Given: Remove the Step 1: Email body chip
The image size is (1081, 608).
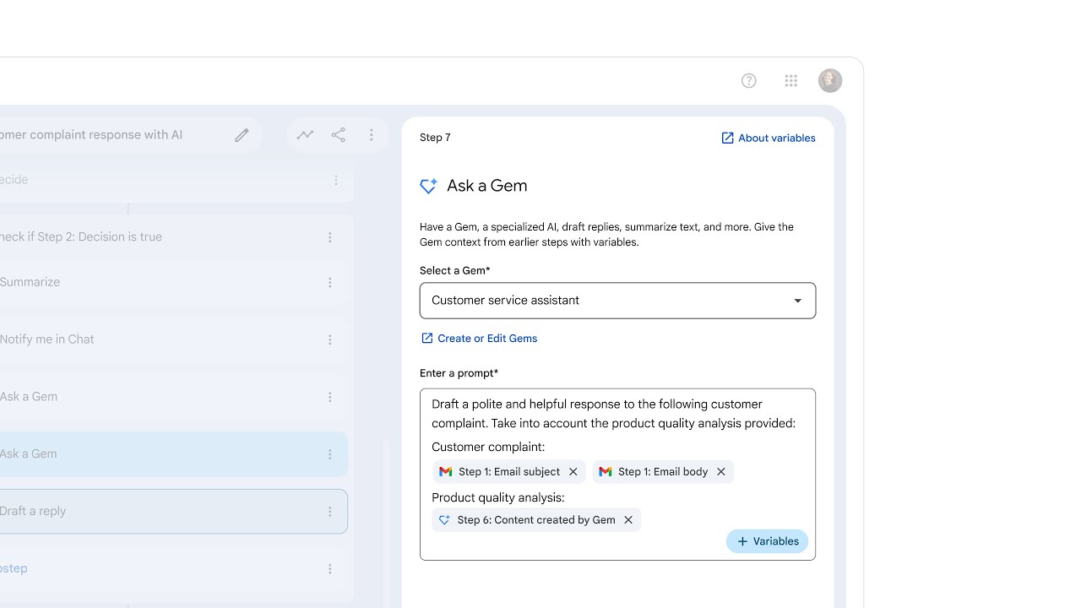Looking at the screenshot, I should coord(721,472).
